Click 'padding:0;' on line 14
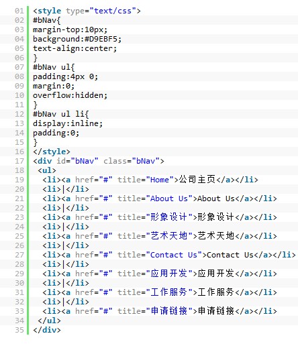Screen dimensions: 298x344 click(x=56, y=133)
